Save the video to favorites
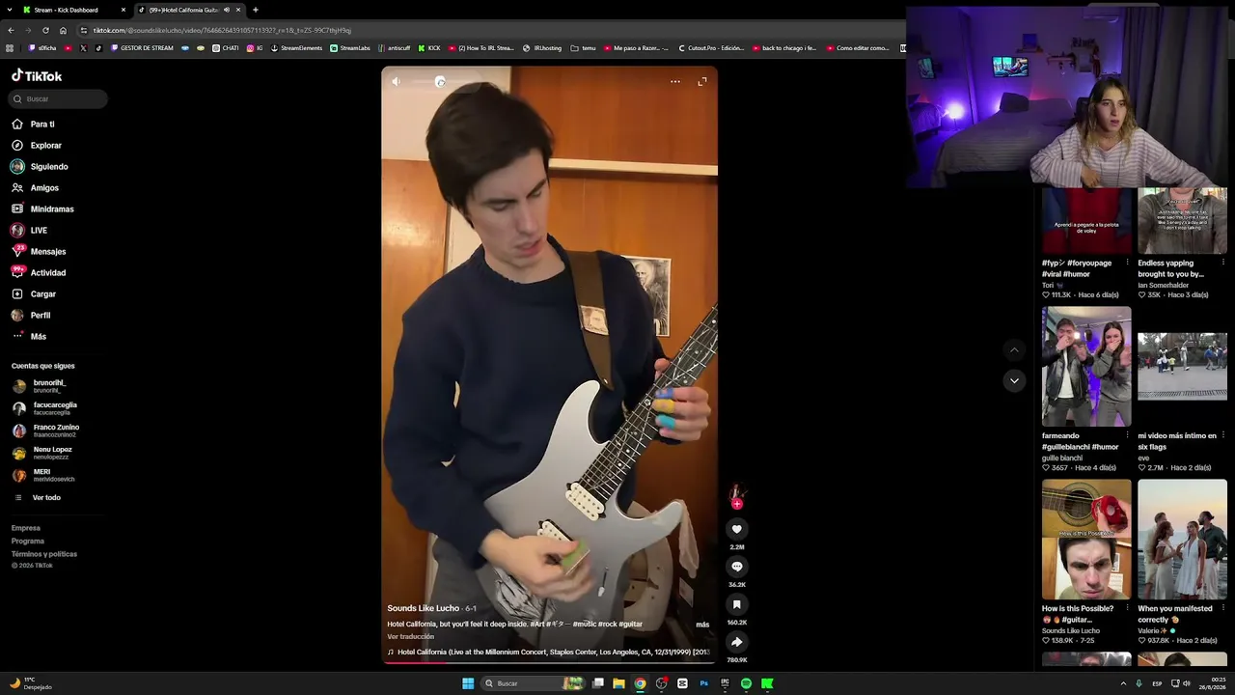The image size is (1235, 695). 737,604
